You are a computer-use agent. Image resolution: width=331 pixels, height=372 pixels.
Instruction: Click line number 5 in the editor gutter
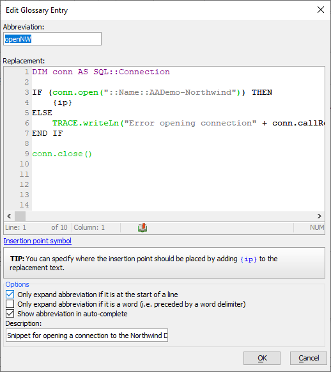27,113
